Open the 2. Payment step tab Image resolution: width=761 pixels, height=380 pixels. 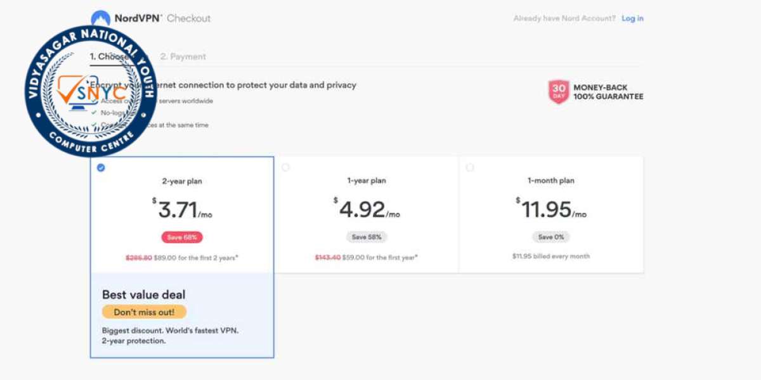coord(183,56)
